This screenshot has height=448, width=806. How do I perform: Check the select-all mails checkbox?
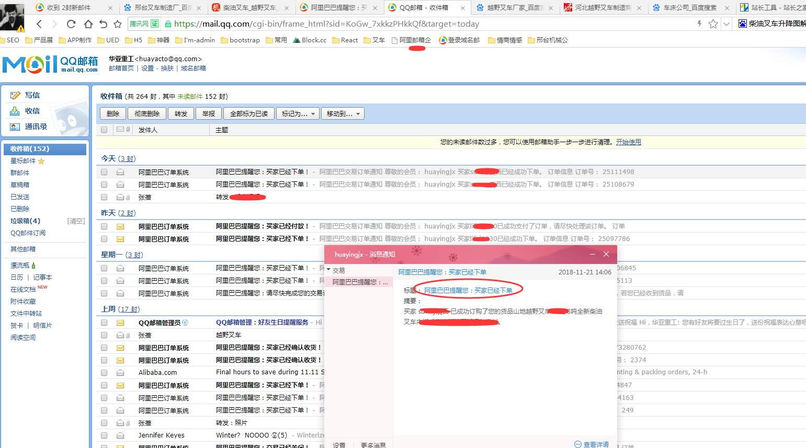click(104, 130)
